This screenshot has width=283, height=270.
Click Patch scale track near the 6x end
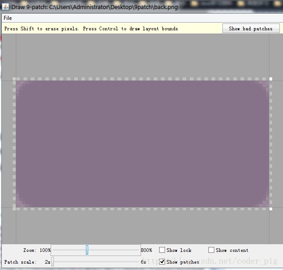[136, 262]
